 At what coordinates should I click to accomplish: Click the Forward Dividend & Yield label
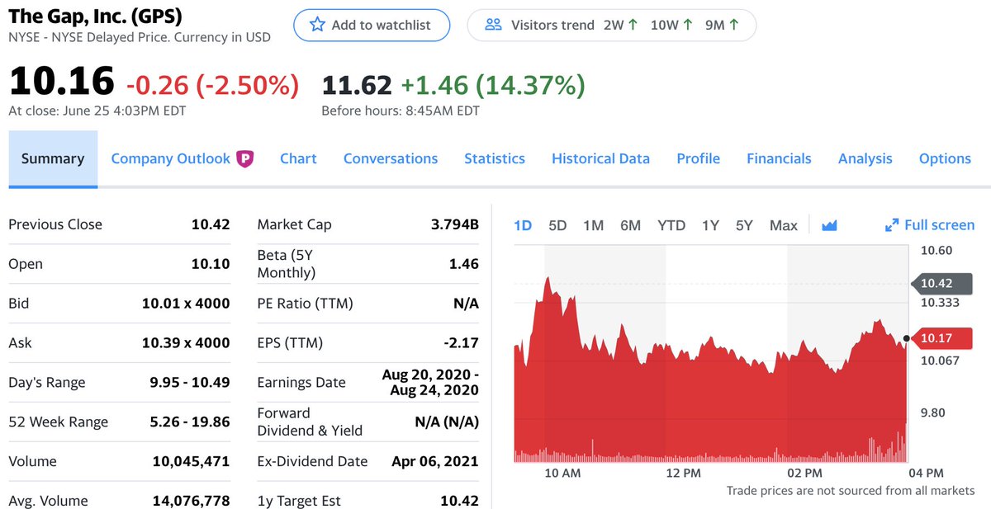pos(310,422)
